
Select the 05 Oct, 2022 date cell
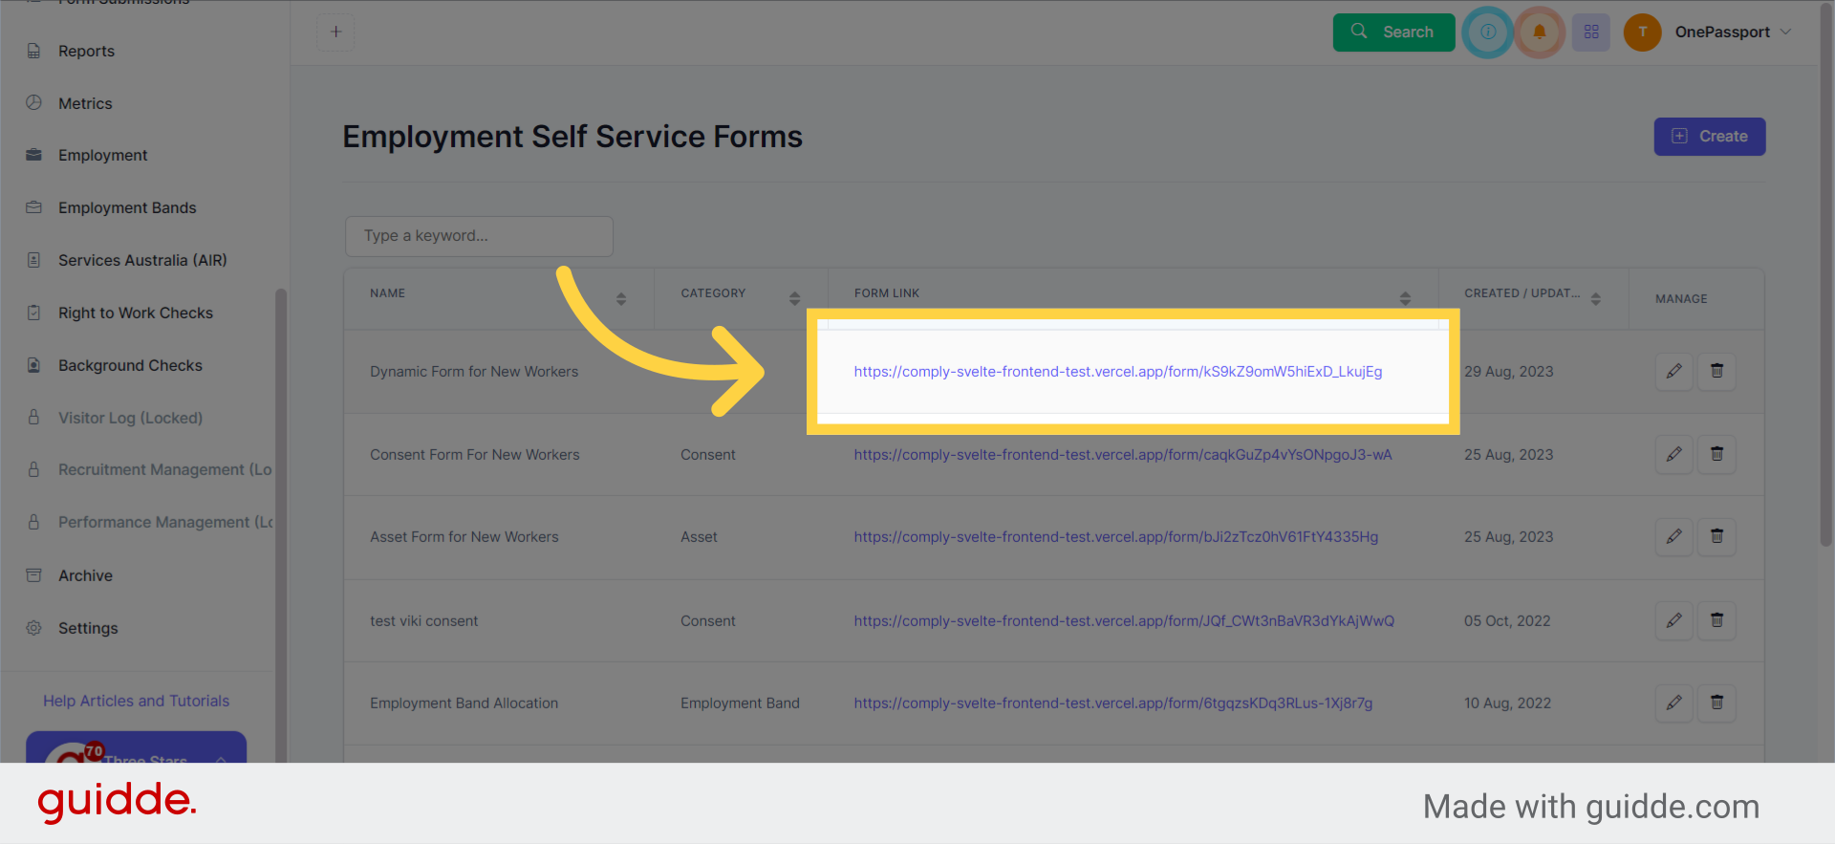click(x=1507, y=621)
